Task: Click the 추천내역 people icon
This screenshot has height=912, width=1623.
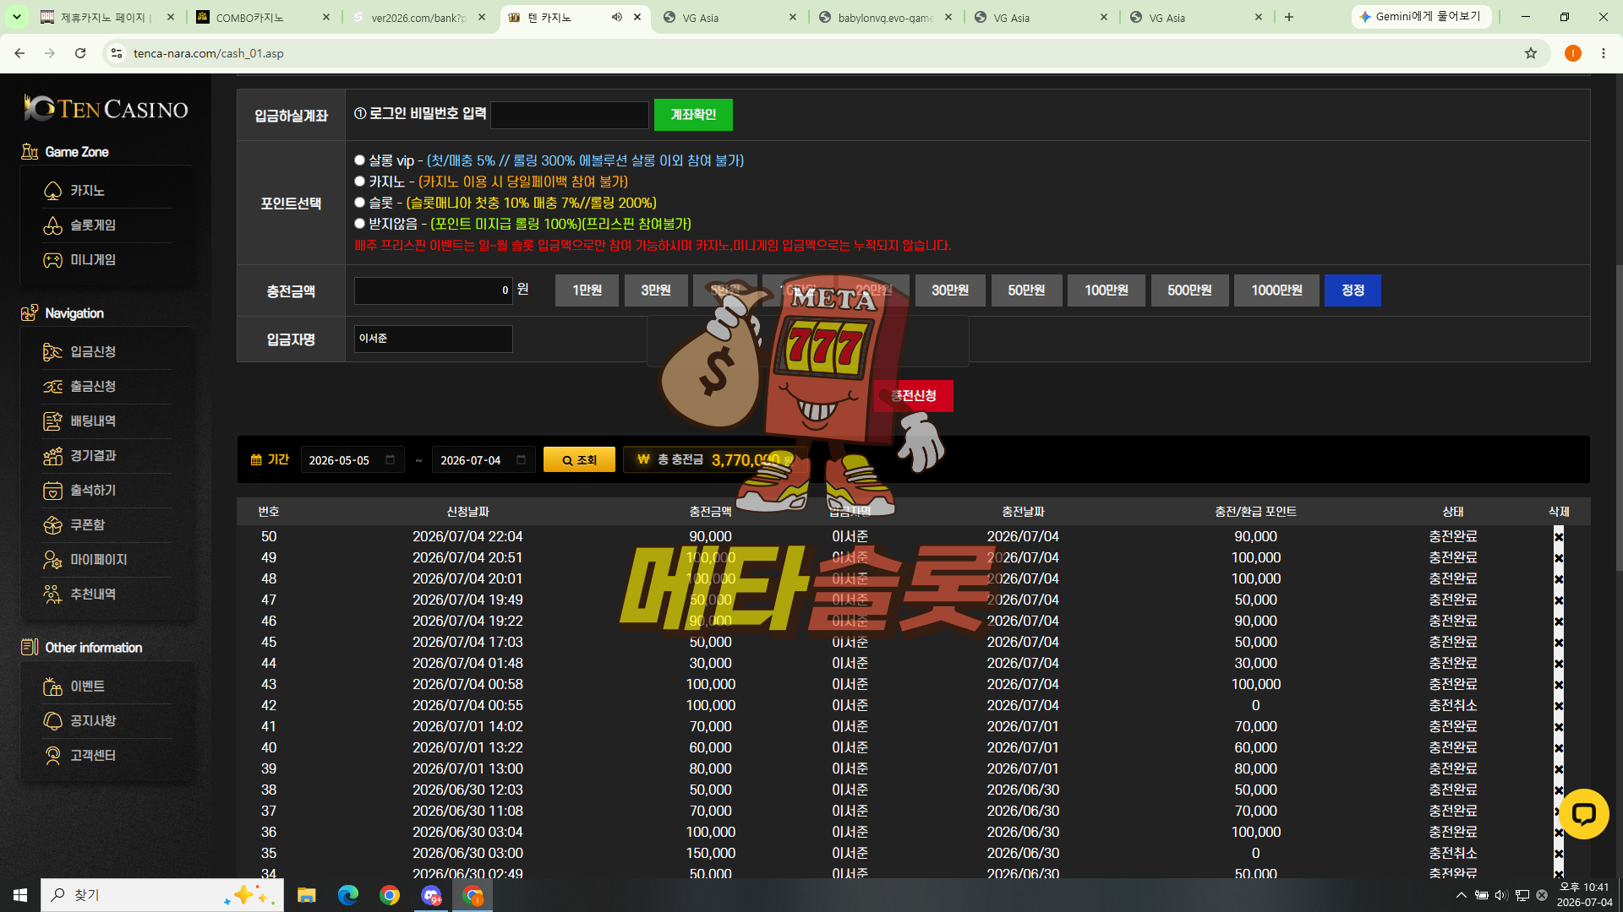Action: 52,594
